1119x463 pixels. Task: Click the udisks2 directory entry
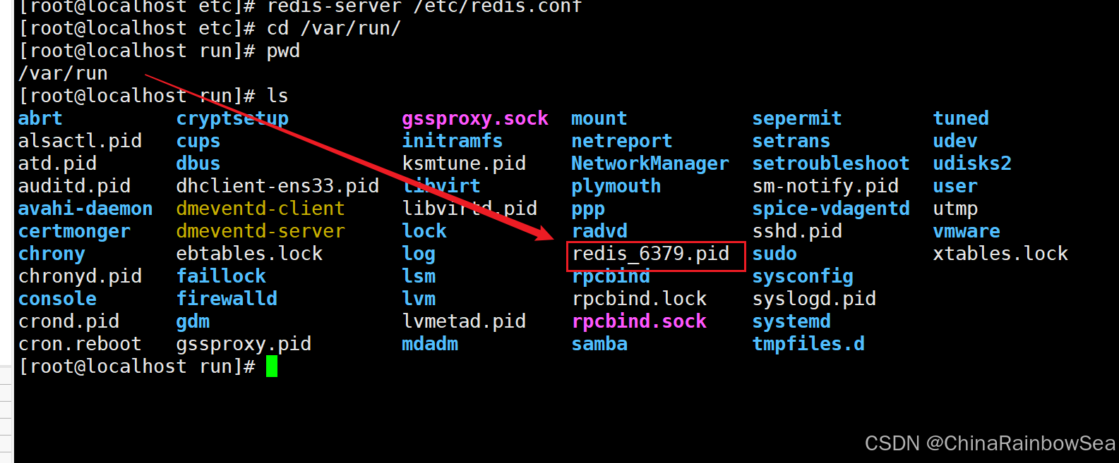coord(972,164)
